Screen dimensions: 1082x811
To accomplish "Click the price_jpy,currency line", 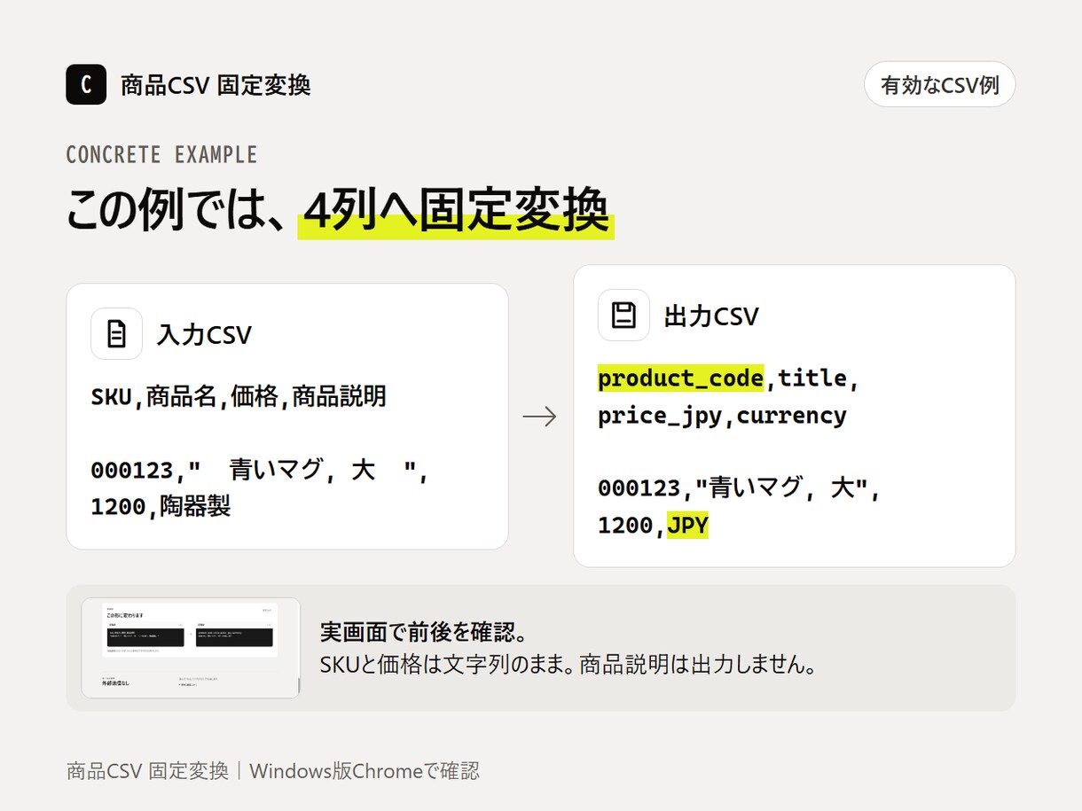I will pos(722,416).
